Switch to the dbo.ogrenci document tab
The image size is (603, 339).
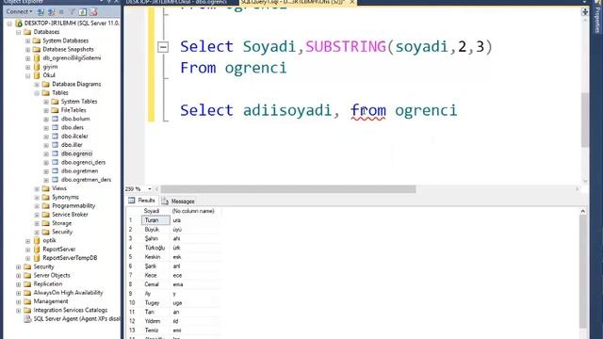pyautogui.click(x=177, y=2)
